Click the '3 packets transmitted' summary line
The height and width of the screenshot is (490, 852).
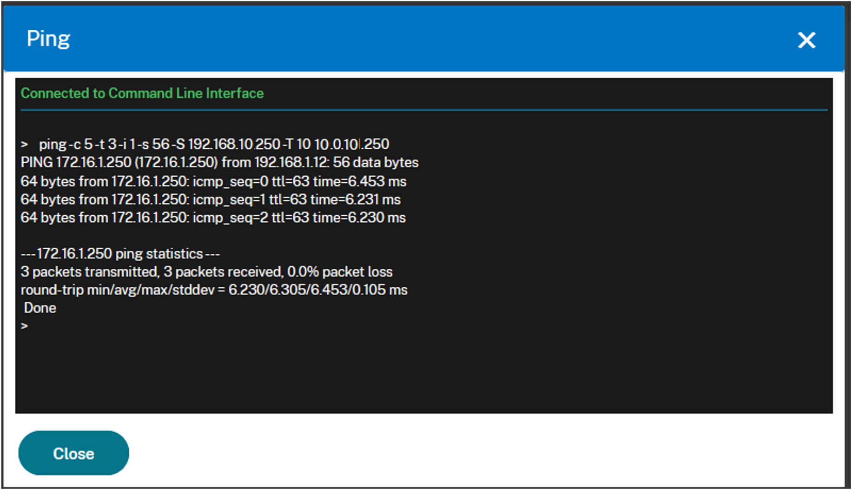pos(207,271)
